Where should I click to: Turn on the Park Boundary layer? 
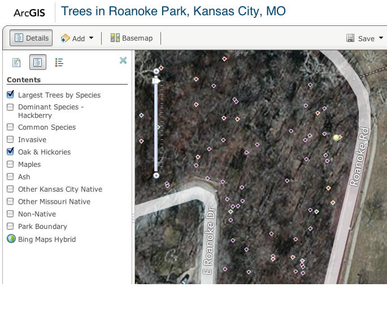(11, 227)
